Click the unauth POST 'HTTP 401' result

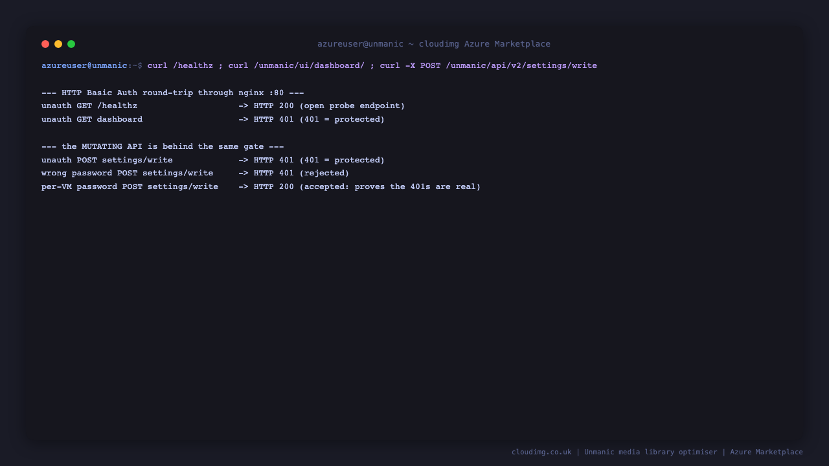click(x=319, y=160)
